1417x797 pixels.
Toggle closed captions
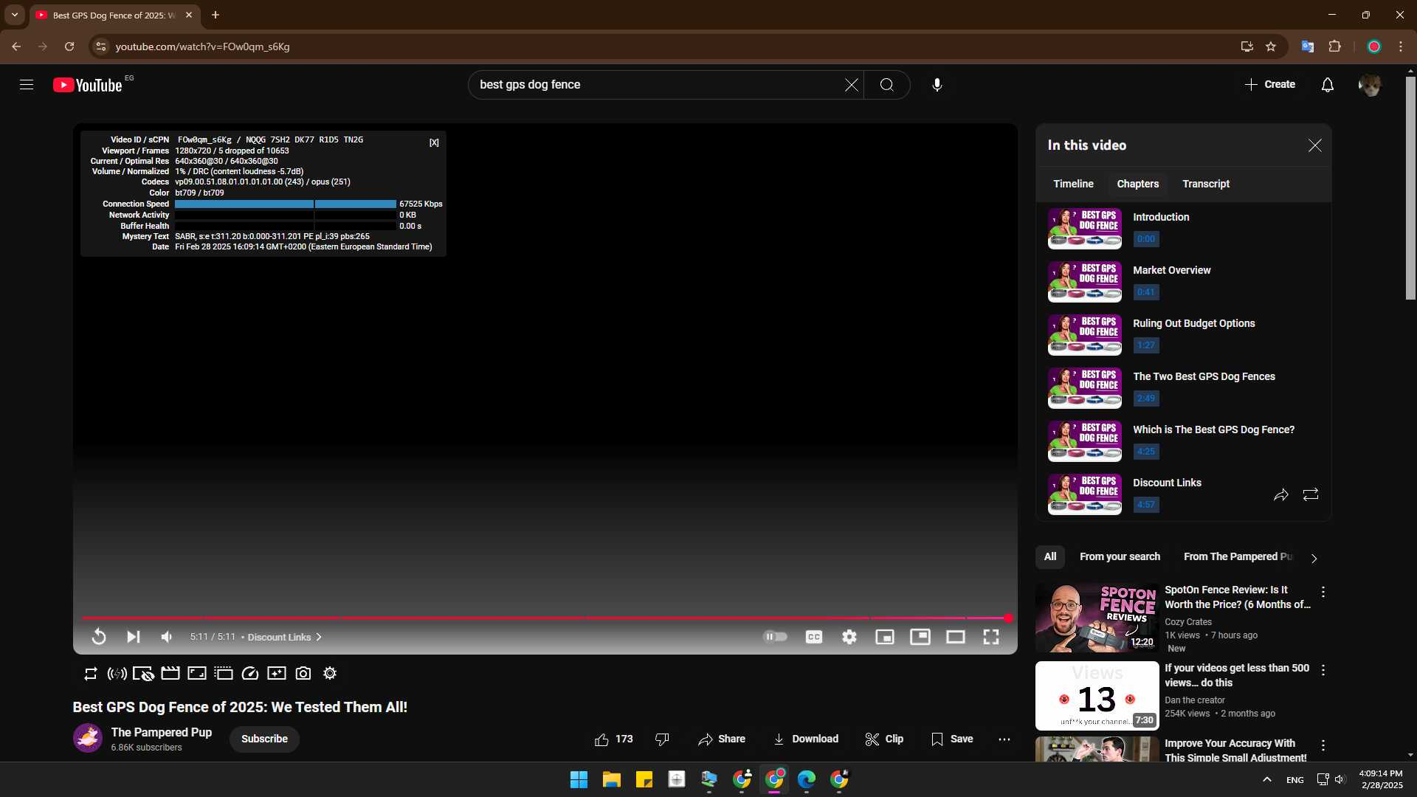814,637
